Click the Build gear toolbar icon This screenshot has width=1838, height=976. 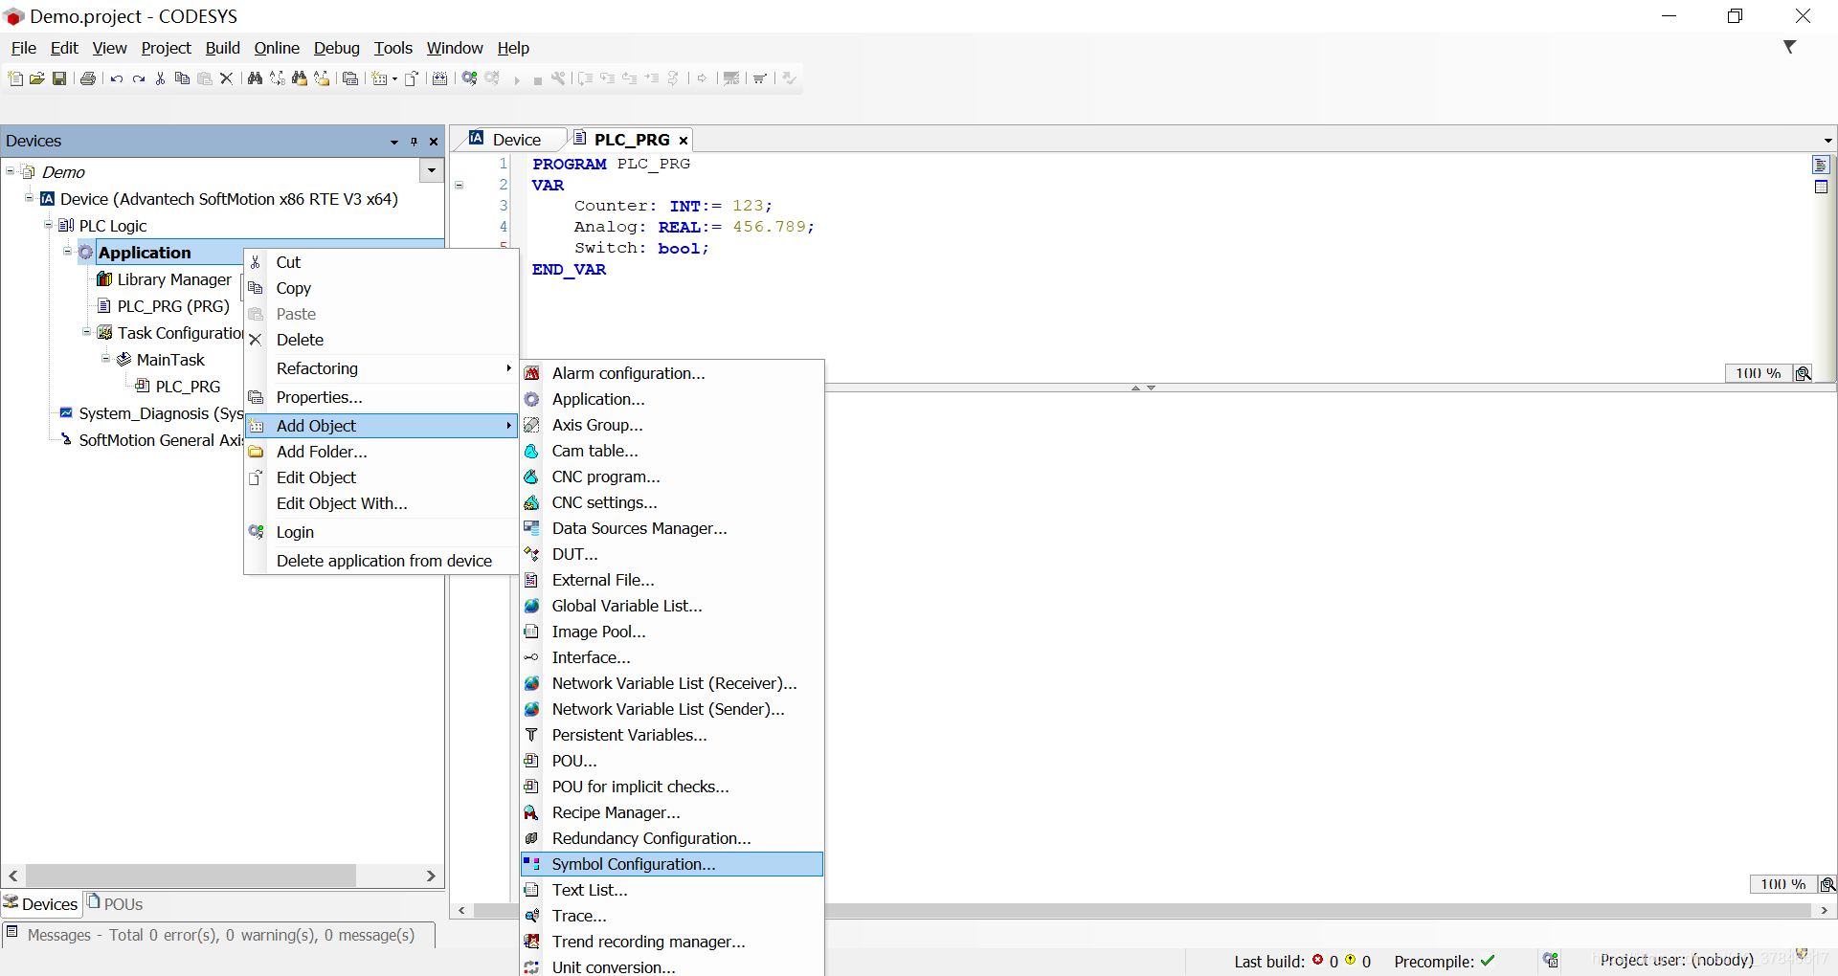coord(469,78)
